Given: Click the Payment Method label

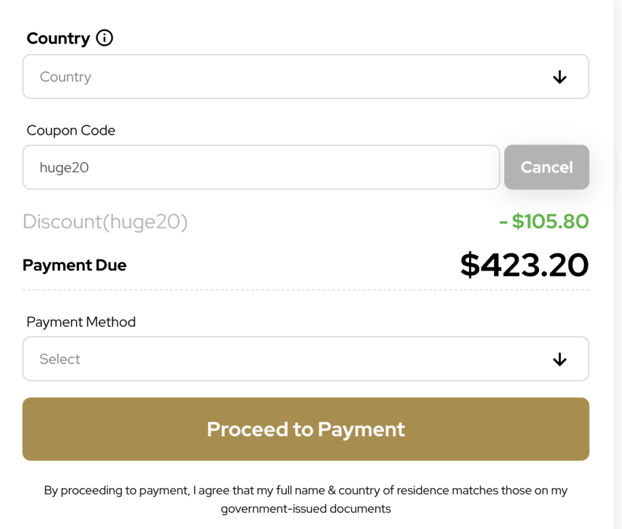Looking at the screenshot, I should 81,322.
